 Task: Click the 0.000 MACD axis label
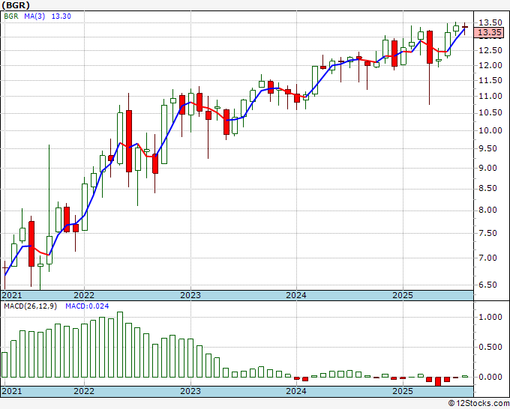(490, 377)
